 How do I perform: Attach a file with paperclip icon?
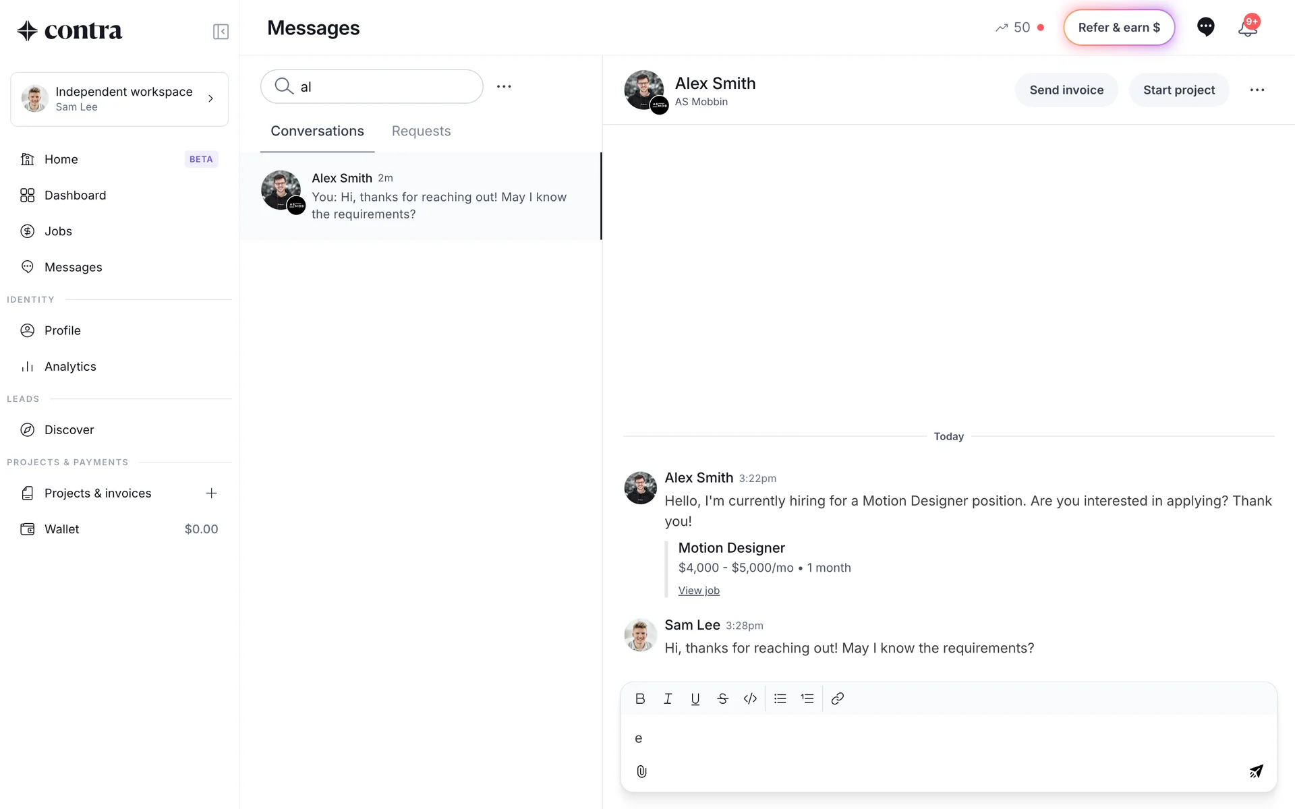click(x=641, y=771)
